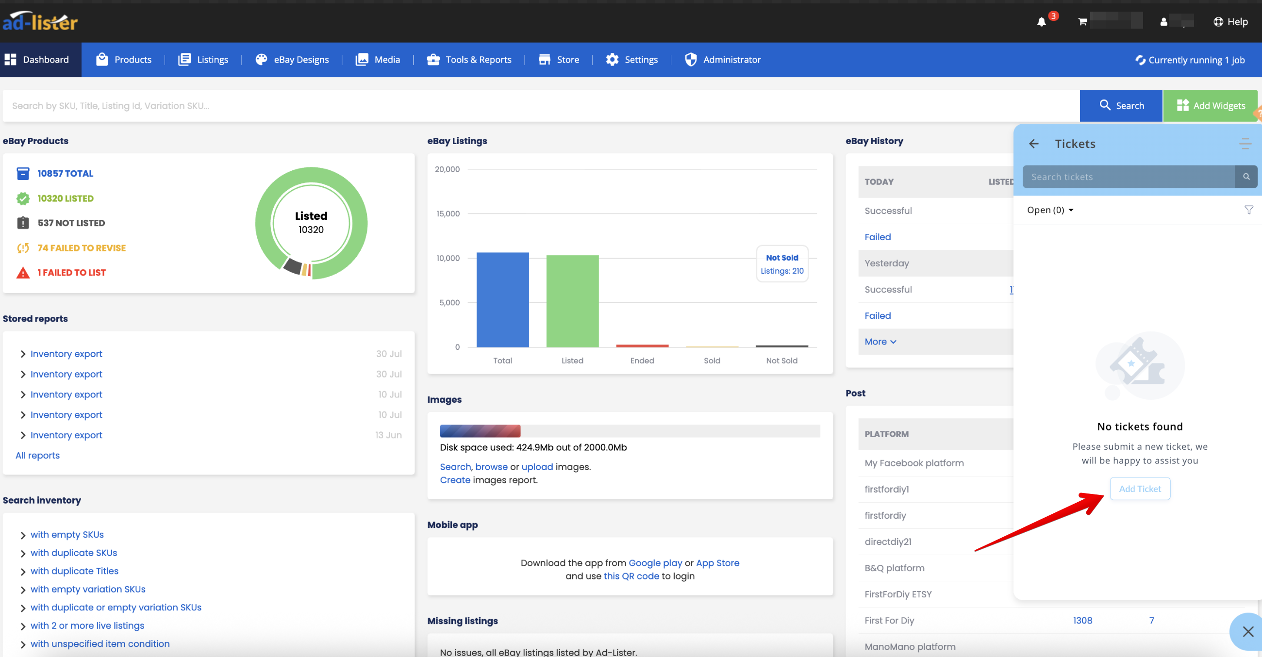This screenshot has width=1262, height=657.
Task: Click the SKU search input field
Action: (539, 105)
